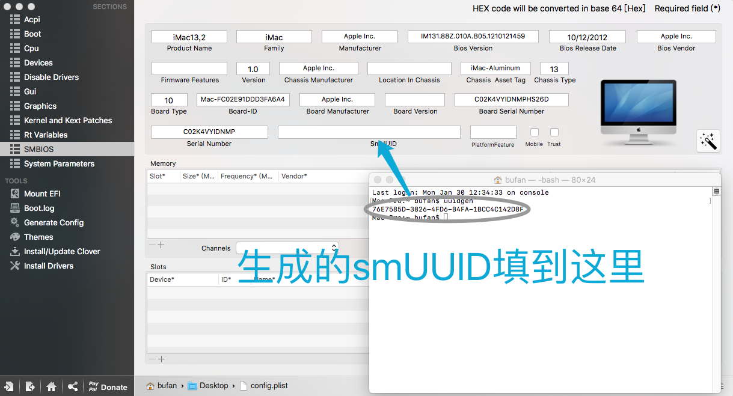The height and width of the screenshot is (396, 733).
Task: Click the Desktop folder in path bar
Action: pyautogui.click(x=213, y=386)
